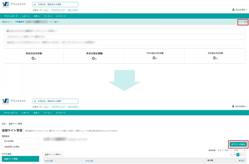The height and width of the screenshot is (164, 249).
Task: Click the 1件選択中 text
Action: coord(20,22)
